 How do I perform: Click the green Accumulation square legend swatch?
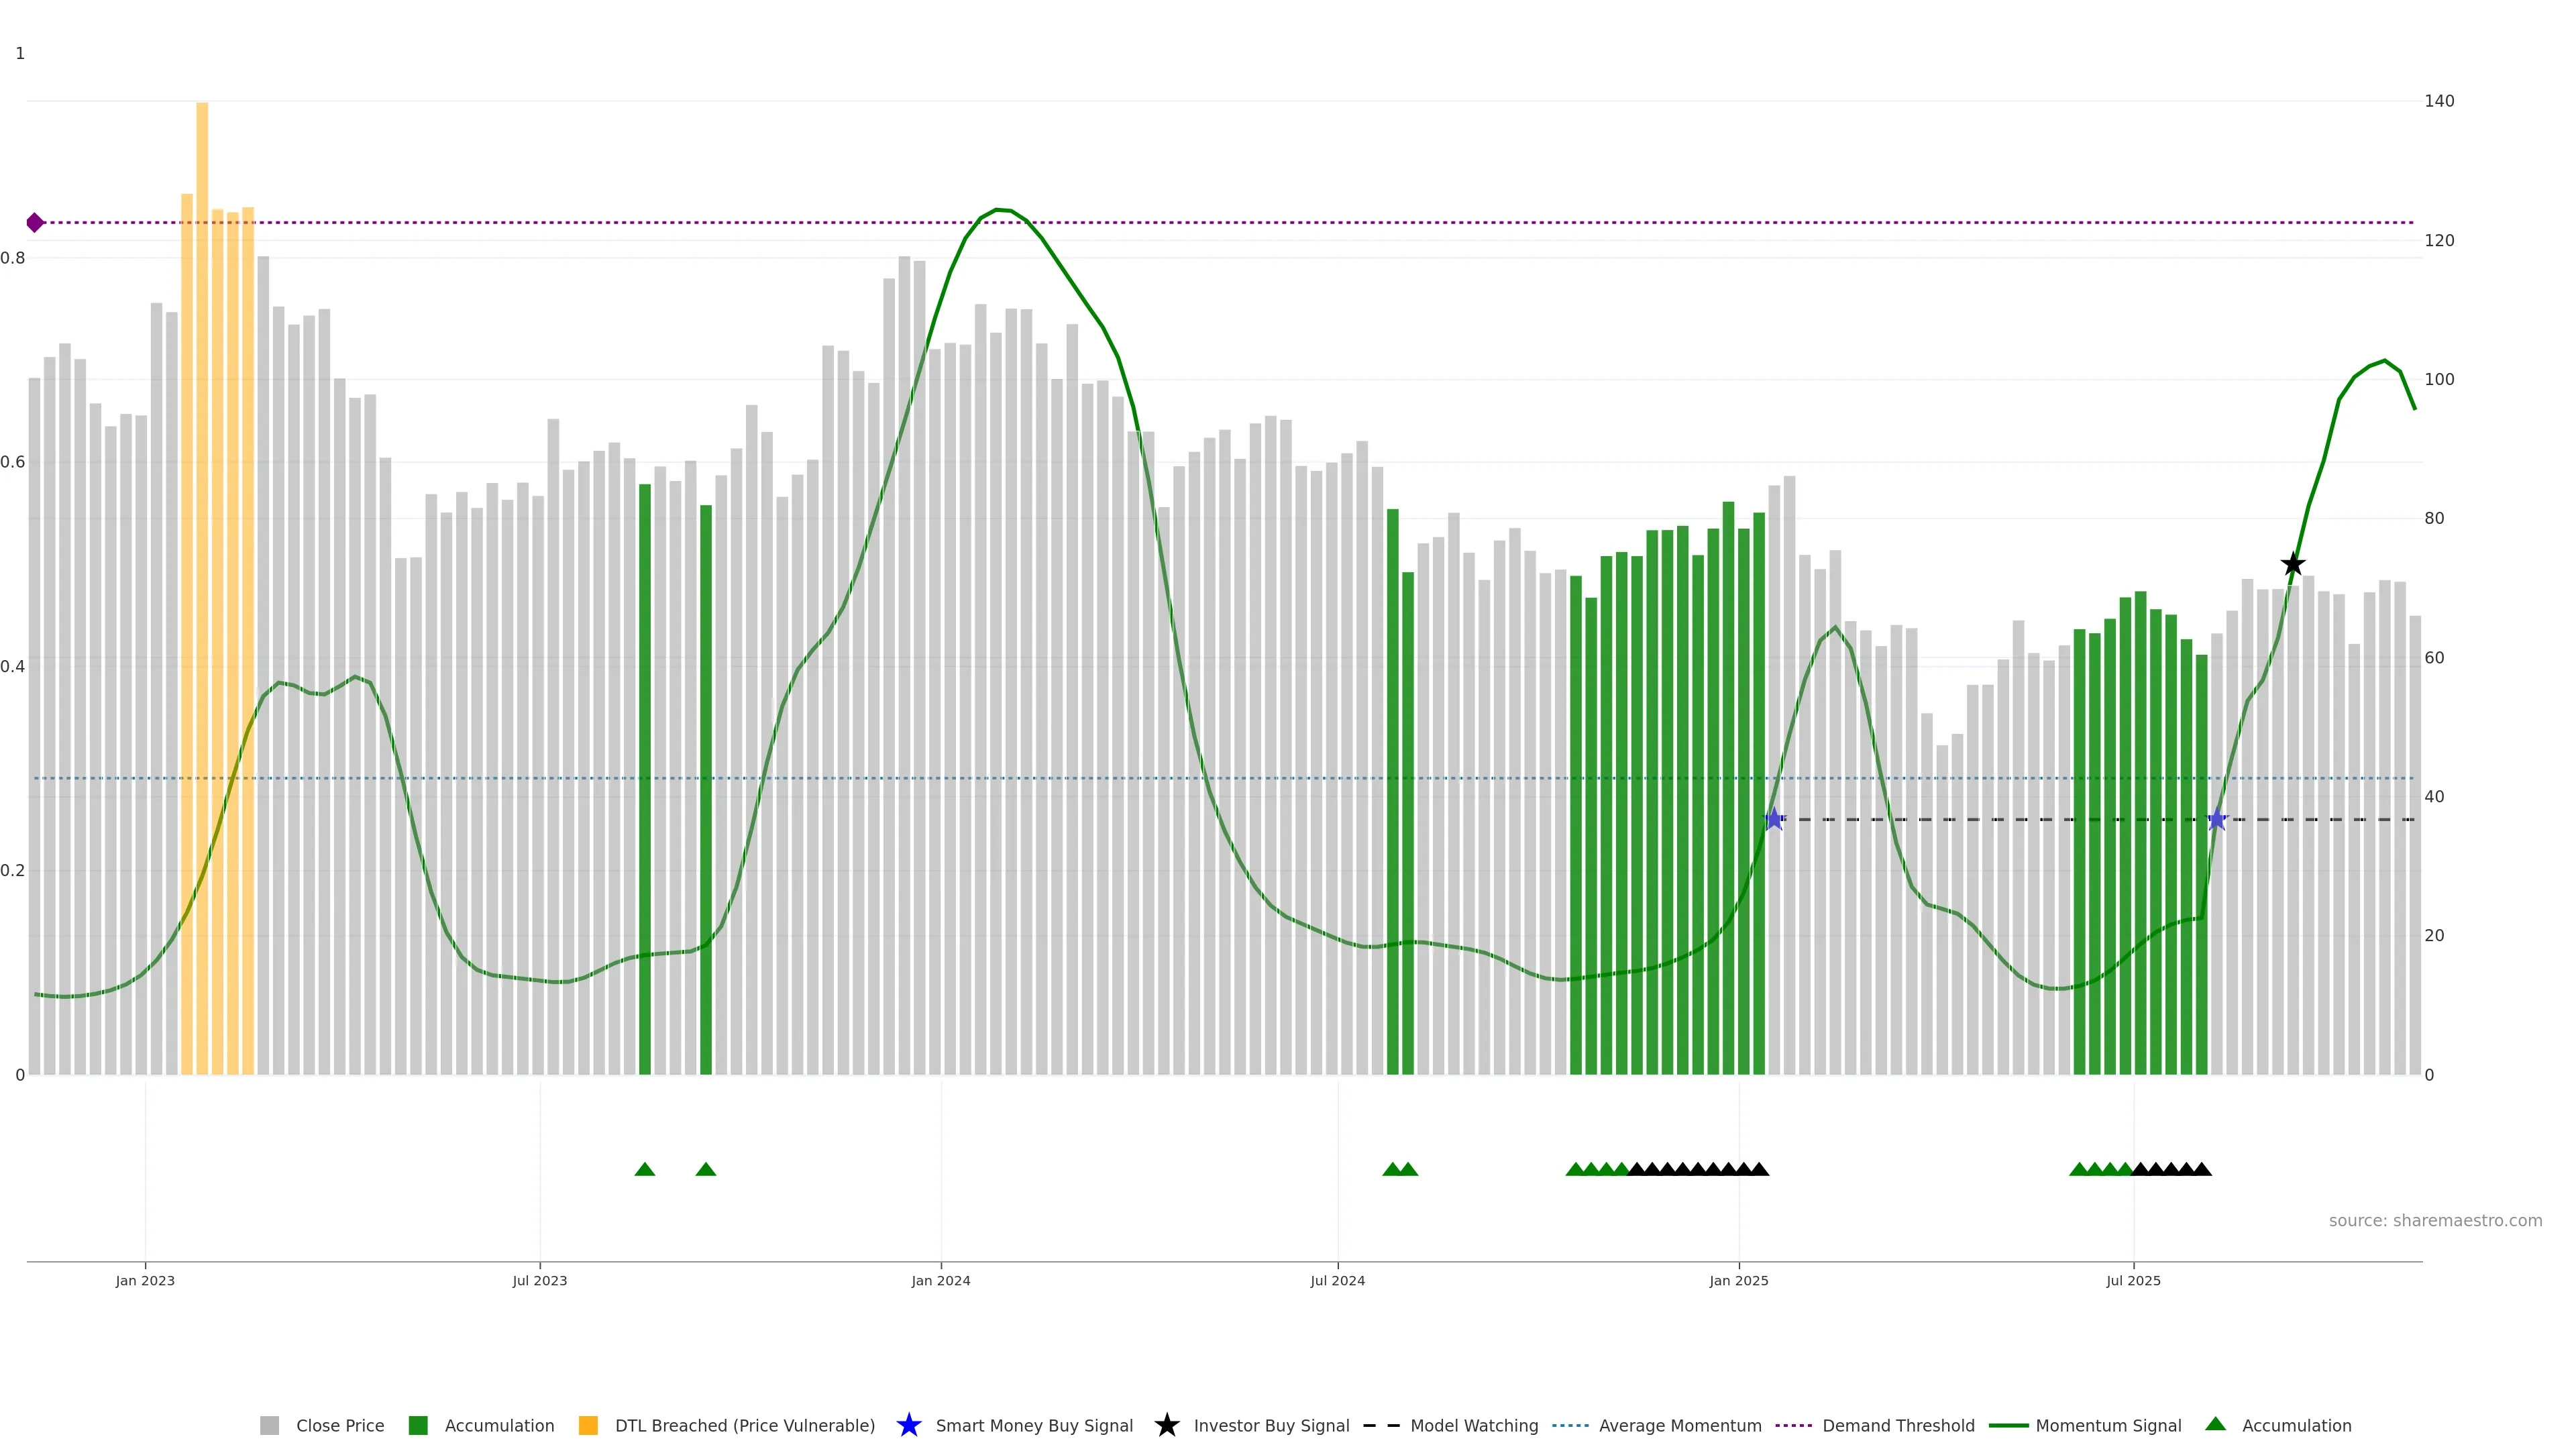pyautogui.click(x=418, y=1425)
